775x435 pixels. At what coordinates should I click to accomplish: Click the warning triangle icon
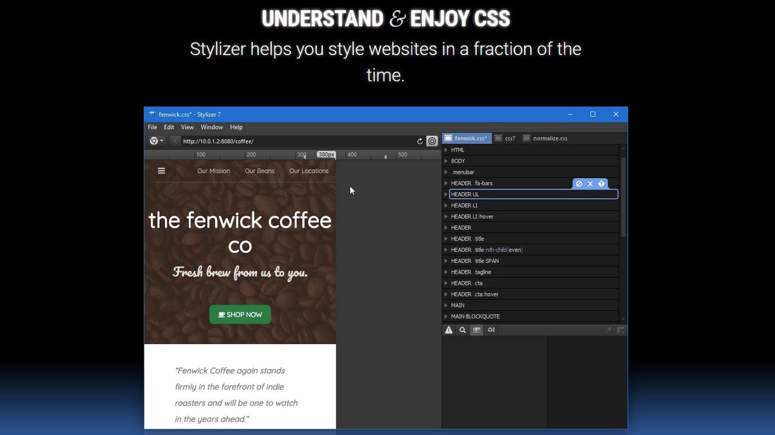coord(449,330)
